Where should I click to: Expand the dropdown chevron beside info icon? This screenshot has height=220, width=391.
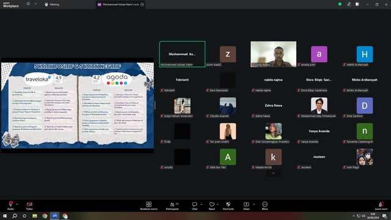[35, 4]
